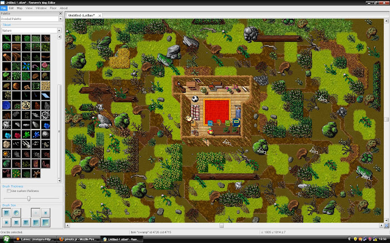Select the blue whirlpool swirl doodad
The width and height of the screenshot is (390, 243).
pos(6,105)
